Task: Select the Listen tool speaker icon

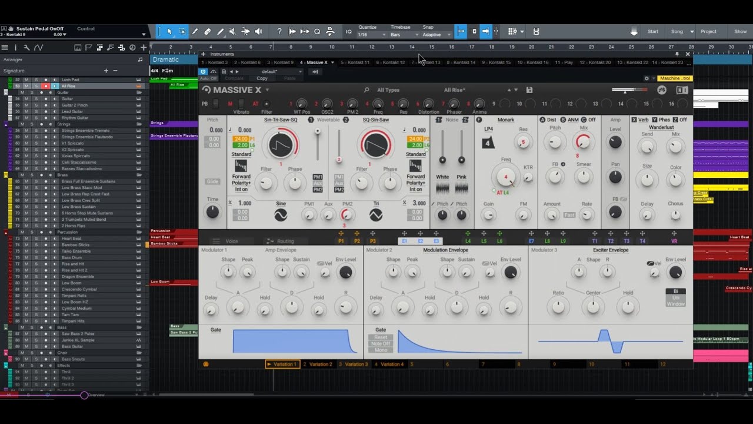Action: (258, 32)
